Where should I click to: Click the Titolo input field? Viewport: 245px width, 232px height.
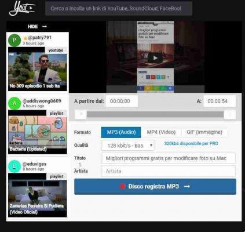168,158
